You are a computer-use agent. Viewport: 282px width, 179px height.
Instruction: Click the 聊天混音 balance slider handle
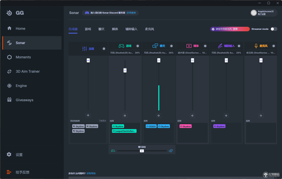pyautogui.click(x=142, y=151)
